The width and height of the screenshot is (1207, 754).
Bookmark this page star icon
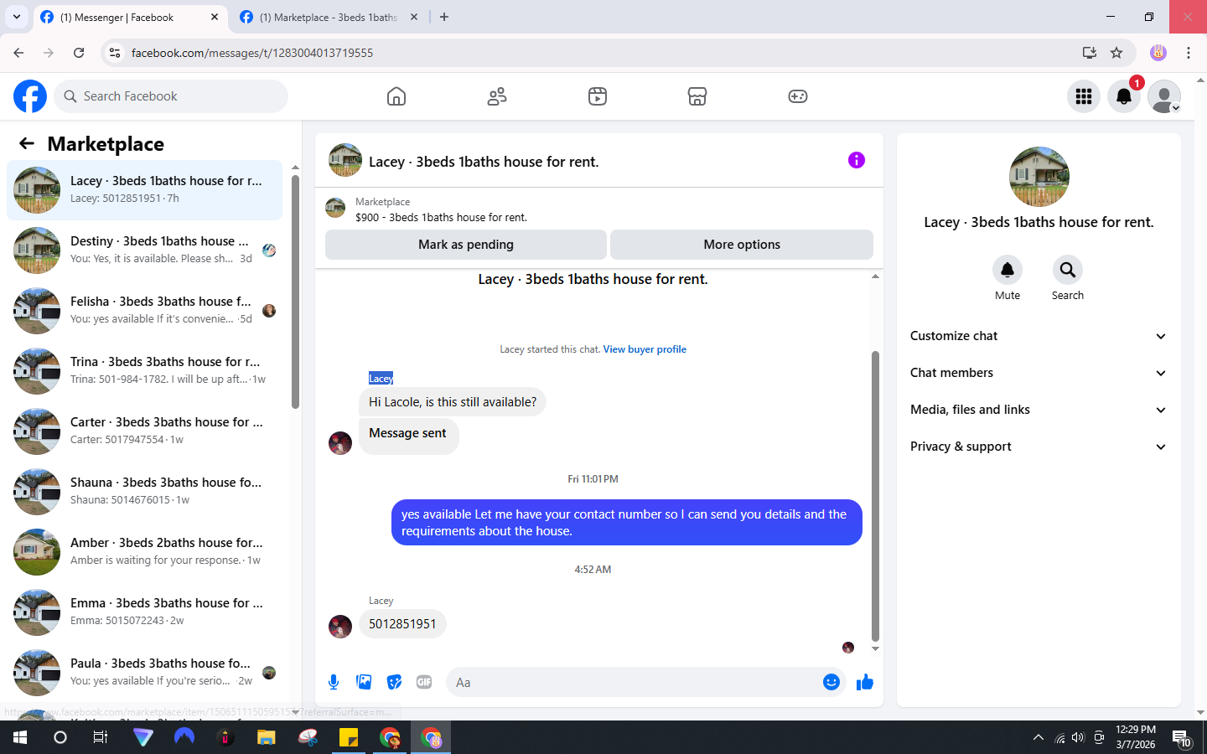click(1116, 53)
